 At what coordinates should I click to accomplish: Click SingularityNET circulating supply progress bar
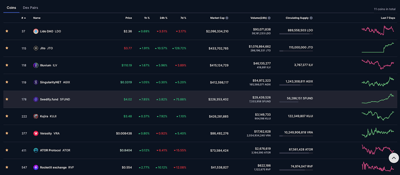click(x=296, y=85)
